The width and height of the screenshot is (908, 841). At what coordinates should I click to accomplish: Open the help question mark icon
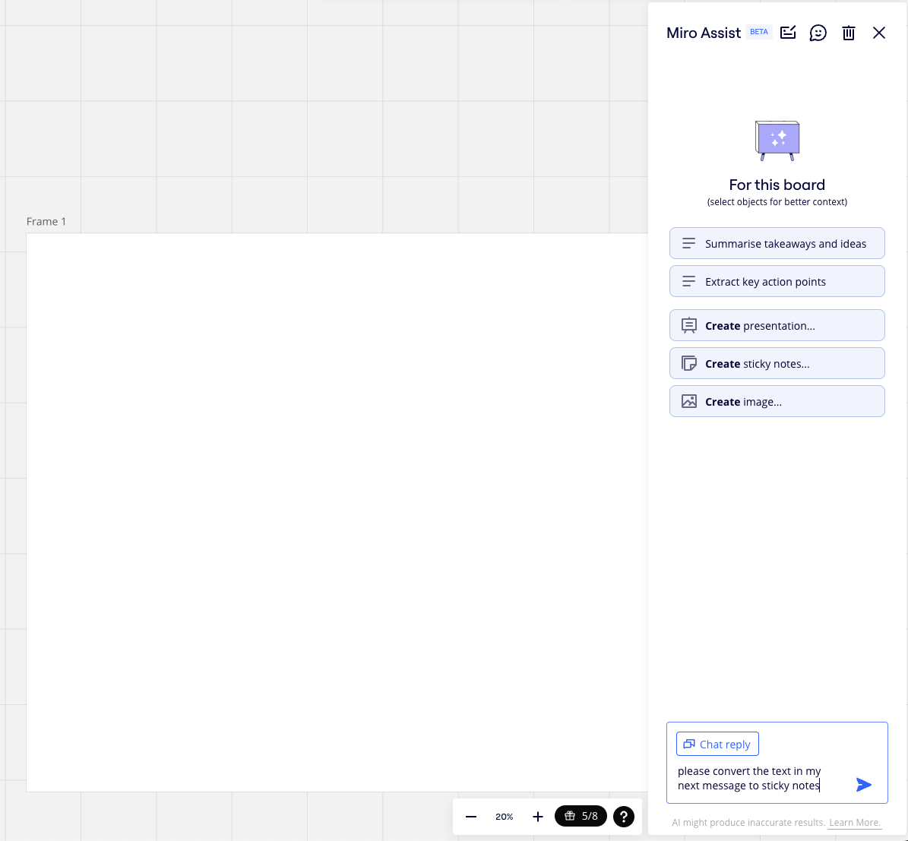[624, 817]
